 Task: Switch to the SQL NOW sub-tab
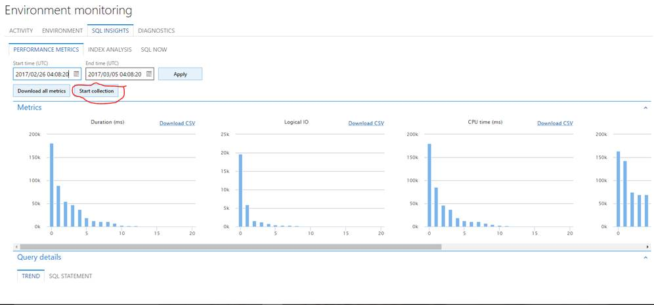(x=154, y=49)
